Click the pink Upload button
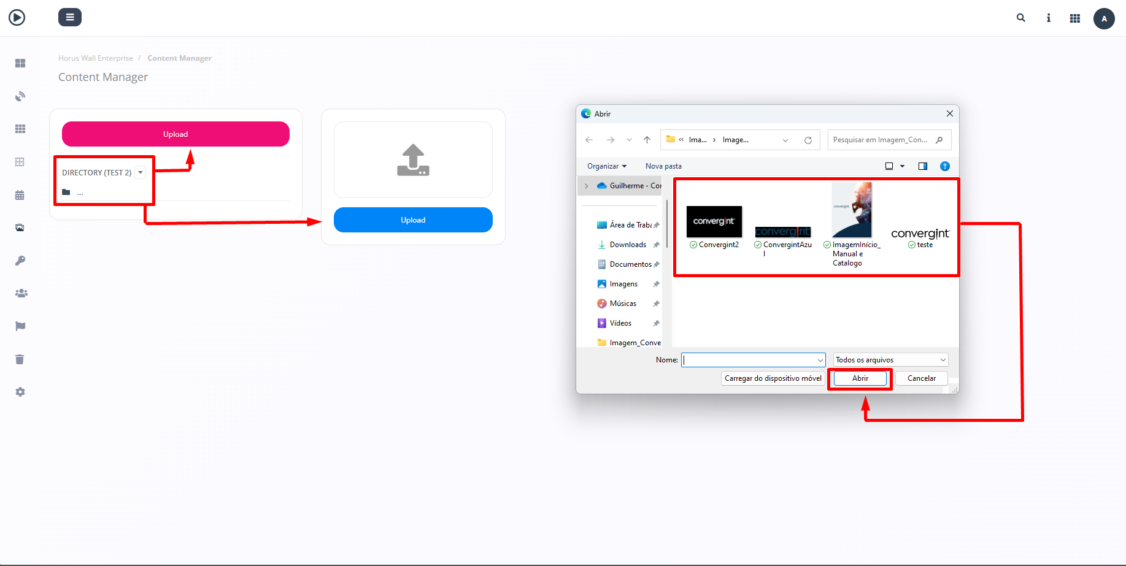The height and width of the screenshot is (566, 1126). pos(175,134)
